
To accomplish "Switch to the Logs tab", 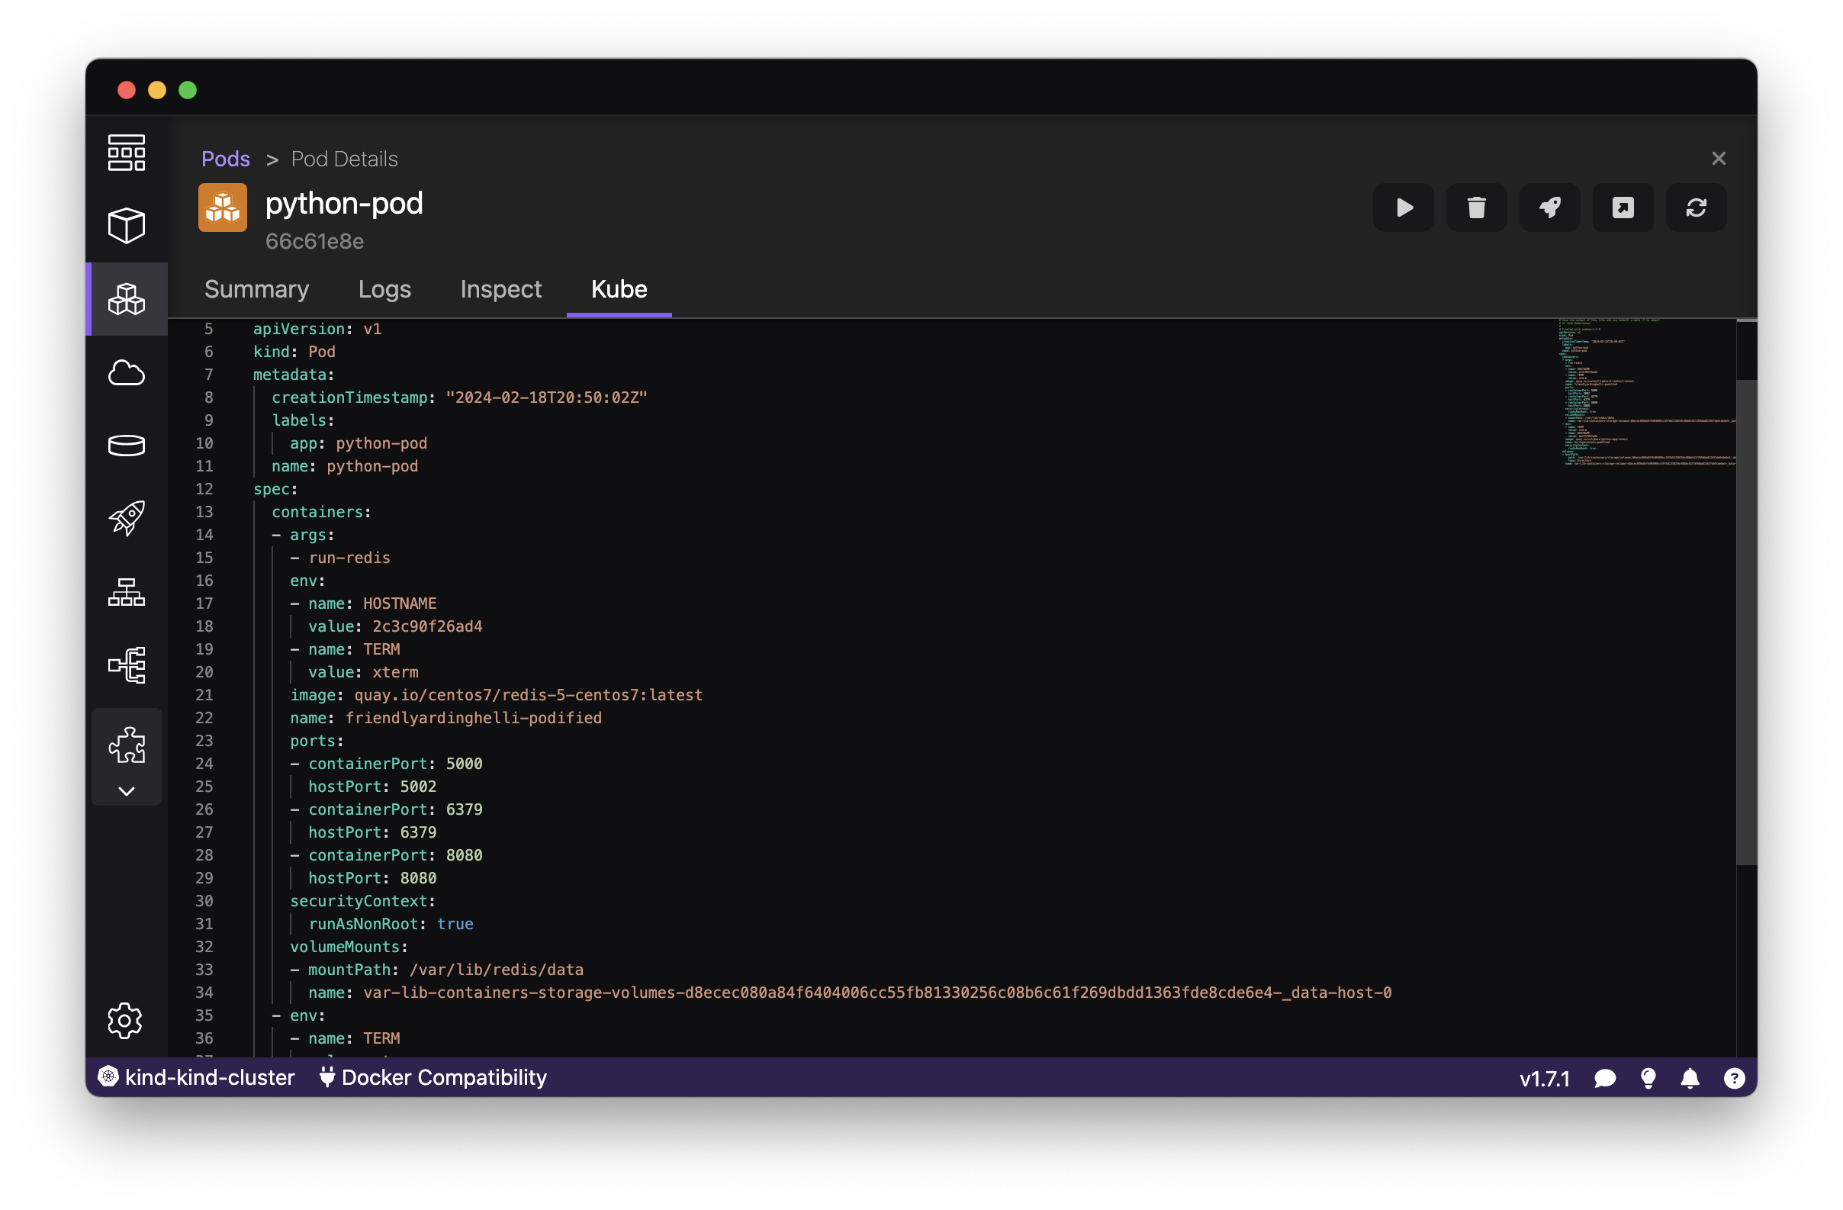I will click(385, 290).
